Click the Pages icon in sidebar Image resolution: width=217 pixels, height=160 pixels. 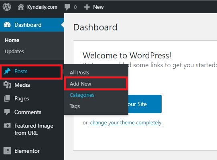pos(7,98)
